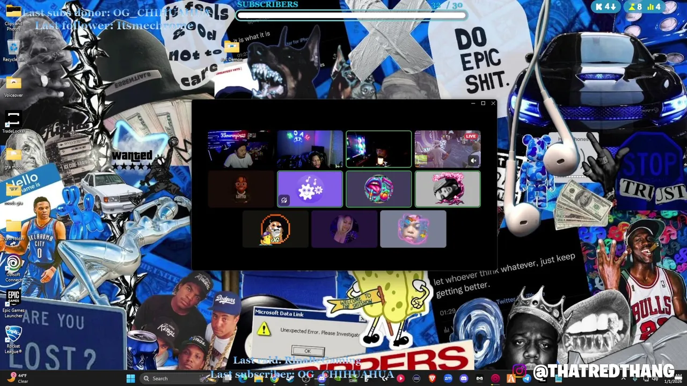The height and width of the screenshot is (386, 687).
Task: Select the blonde woman avatar tile
Action: [x=344, y=229]
